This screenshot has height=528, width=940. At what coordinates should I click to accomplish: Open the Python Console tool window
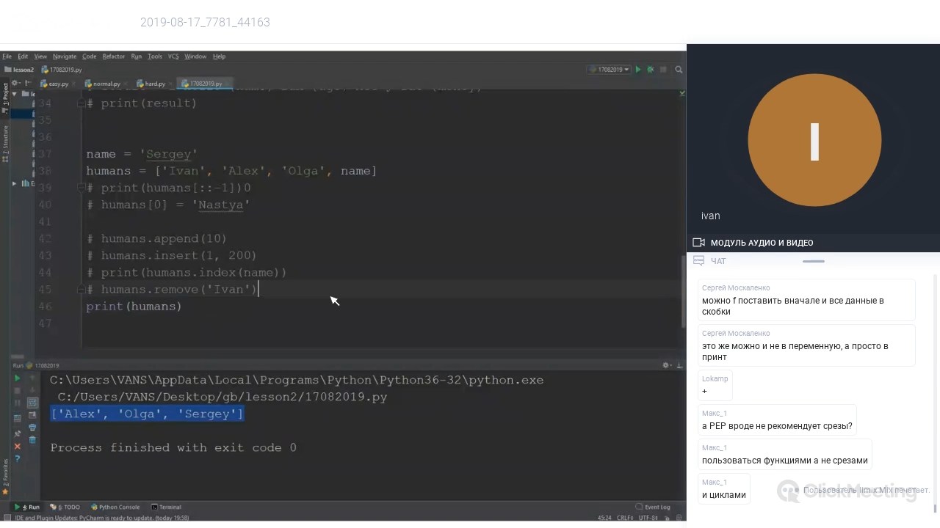coord(115,507)
